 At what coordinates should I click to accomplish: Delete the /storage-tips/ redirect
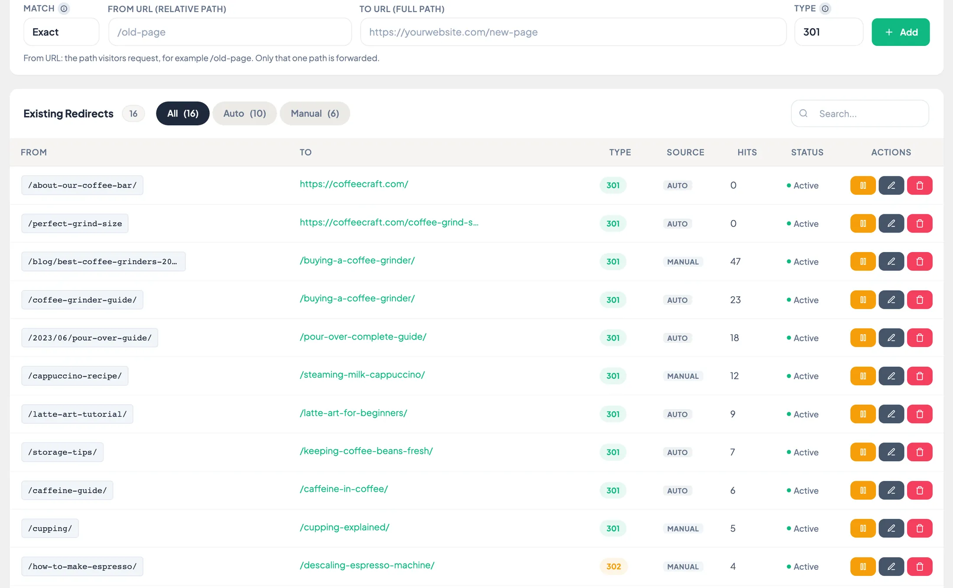pyautogui.click(x=920, y=452)
